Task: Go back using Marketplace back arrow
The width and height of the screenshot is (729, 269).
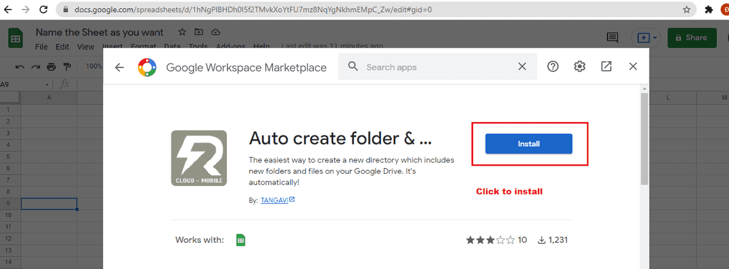Action: coord(119,67)
